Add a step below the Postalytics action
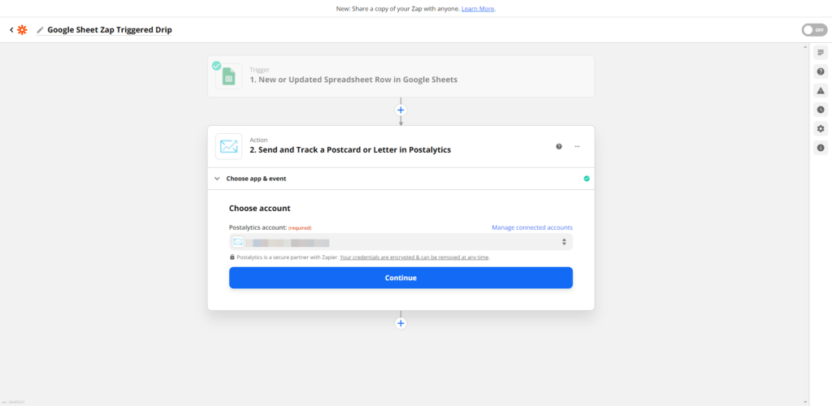The image size is (832, 406). [x=401, y=323]
